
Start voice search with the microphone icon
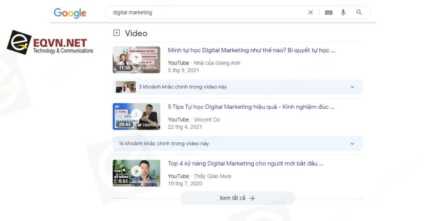pyautogui.click(x=343, y=12)
